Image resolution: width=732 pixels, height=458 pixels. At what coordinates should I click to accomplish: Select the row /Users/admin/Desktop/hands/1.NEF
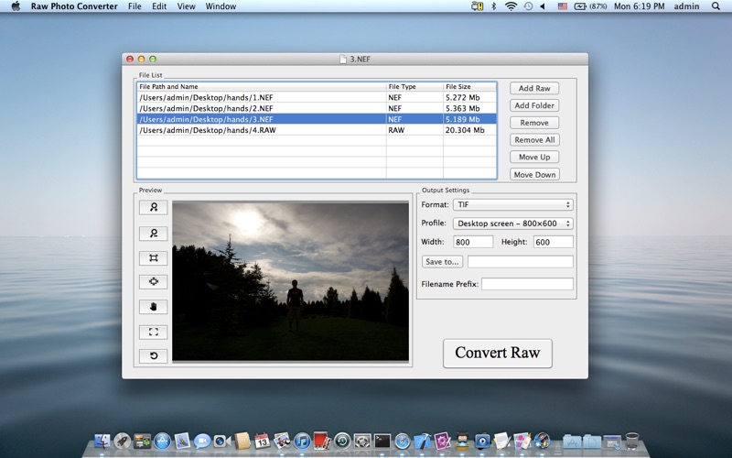(317, 98)
